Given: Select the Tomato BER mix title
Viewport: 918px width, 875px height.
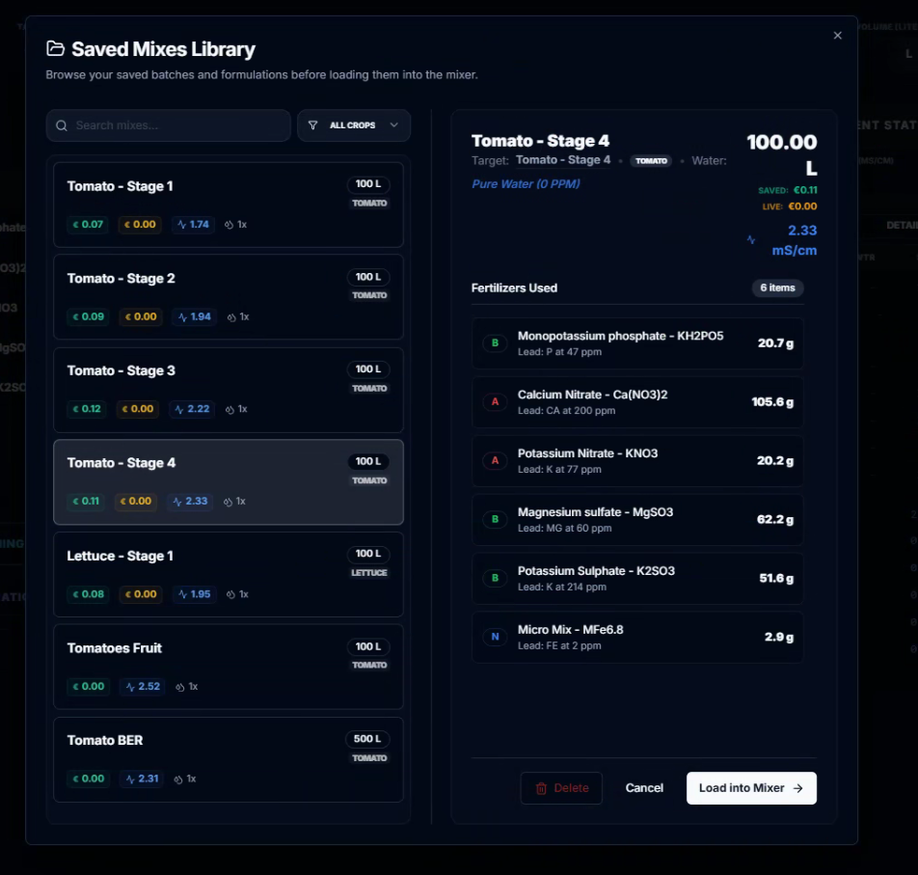Looking at the screenshot, I should tap(105, 740).
